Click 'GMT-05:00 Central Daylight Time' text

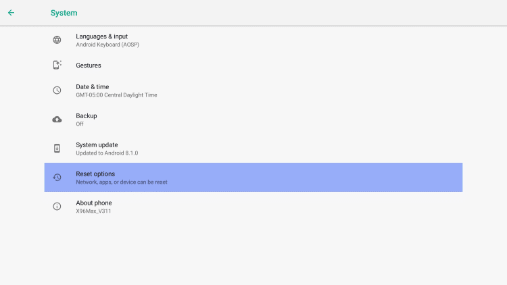(116, 95)
